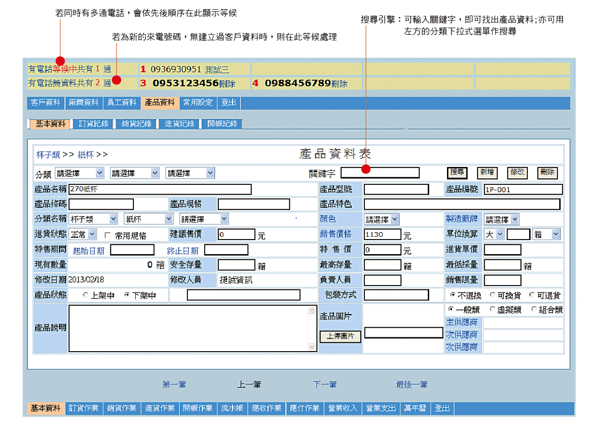Click the 產品說明 scrollbar down arrow
Screen dimensions: 601x422
[x=313, y=347]
